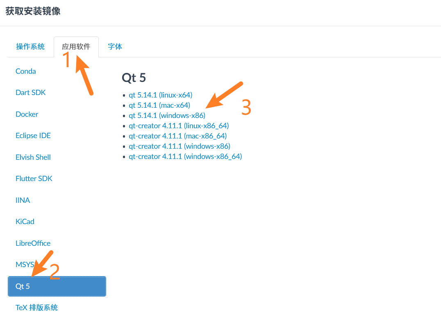The height and width of the screenshot is (322, 441).
Task: Choose Docker from the software list
Action: [27, 114]
